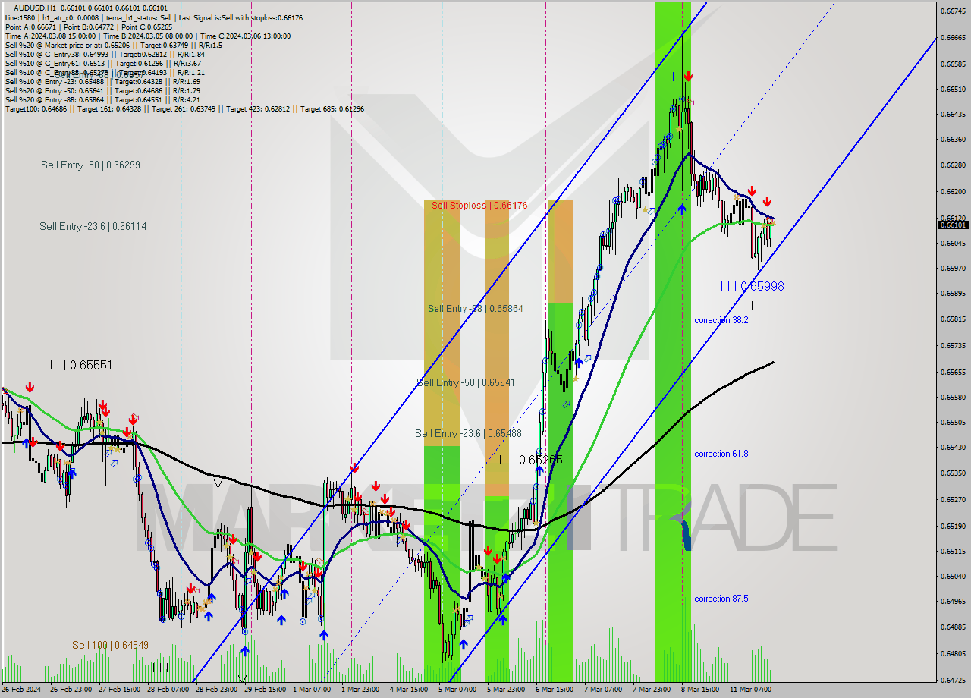Select the I I I 0.65551 wave label
The image size is (971, 698).
[80, 365]
